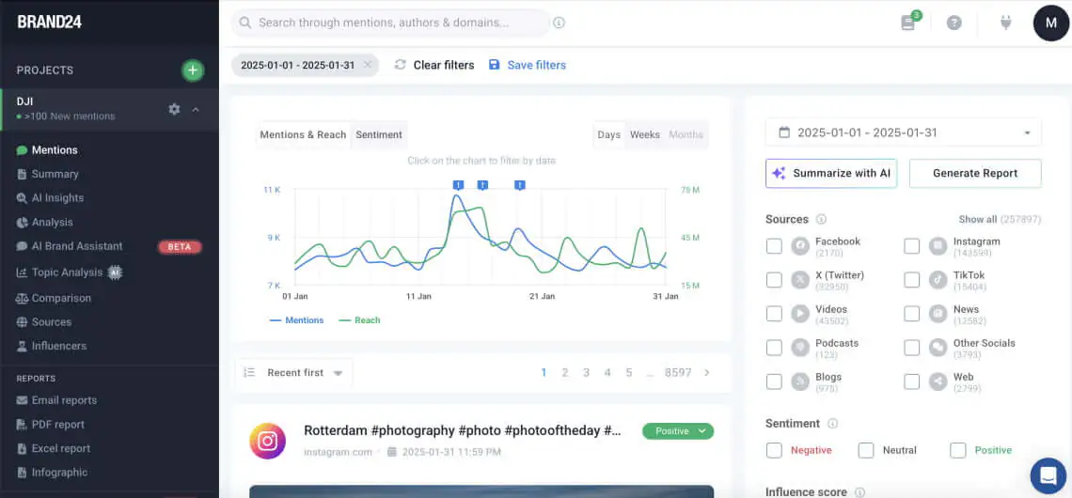Image resolution: width=1072 pixels, height=498 pixels.
Task: Open the help question mark icon
Action: click(954, 23)
